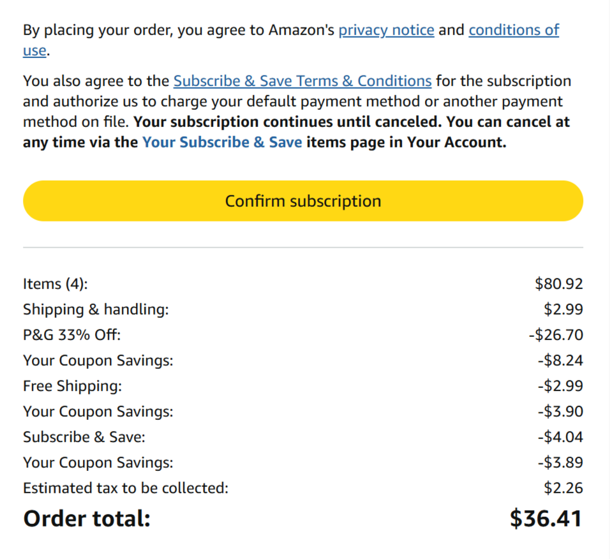The width and height of the screenshot is (610, 559).
Task: Click the 'Your subscription continues until canceled' text
Action: click(x=287, y=122)
